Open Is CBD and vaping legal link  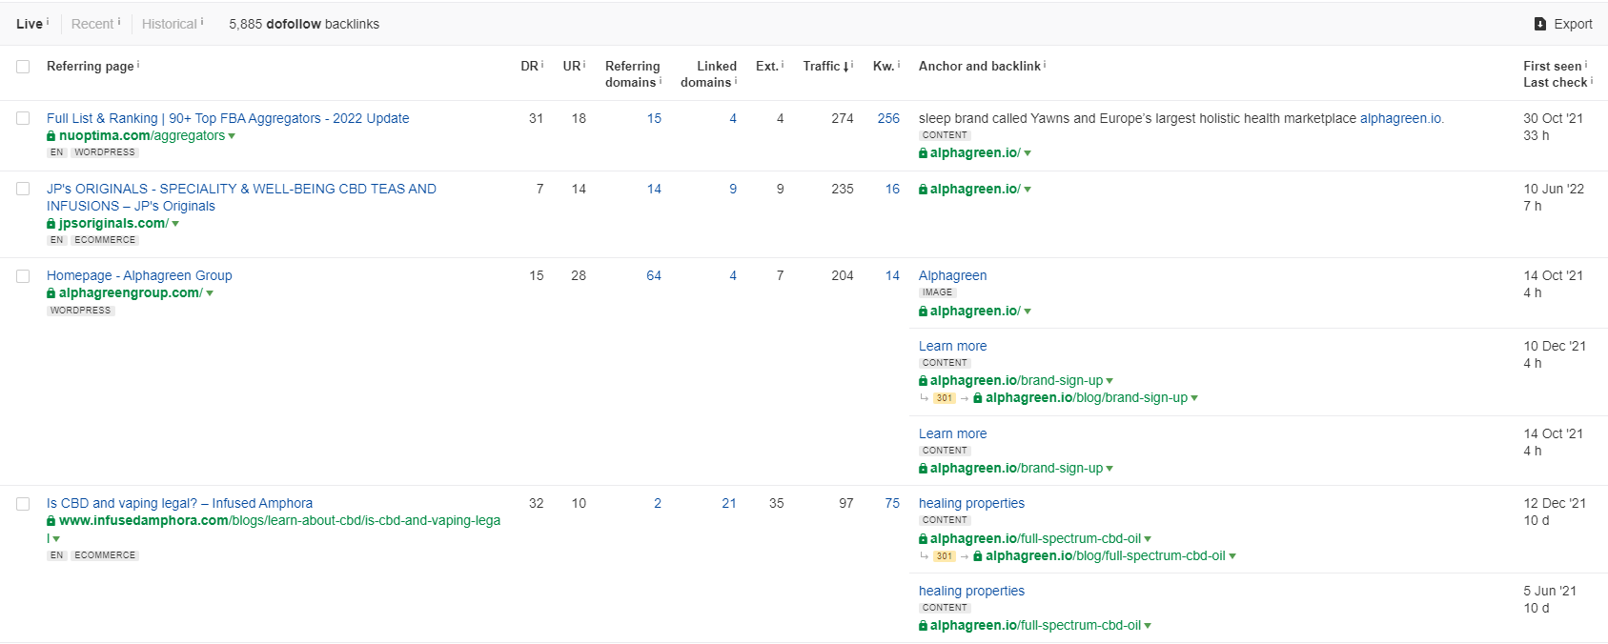point(179,504)
